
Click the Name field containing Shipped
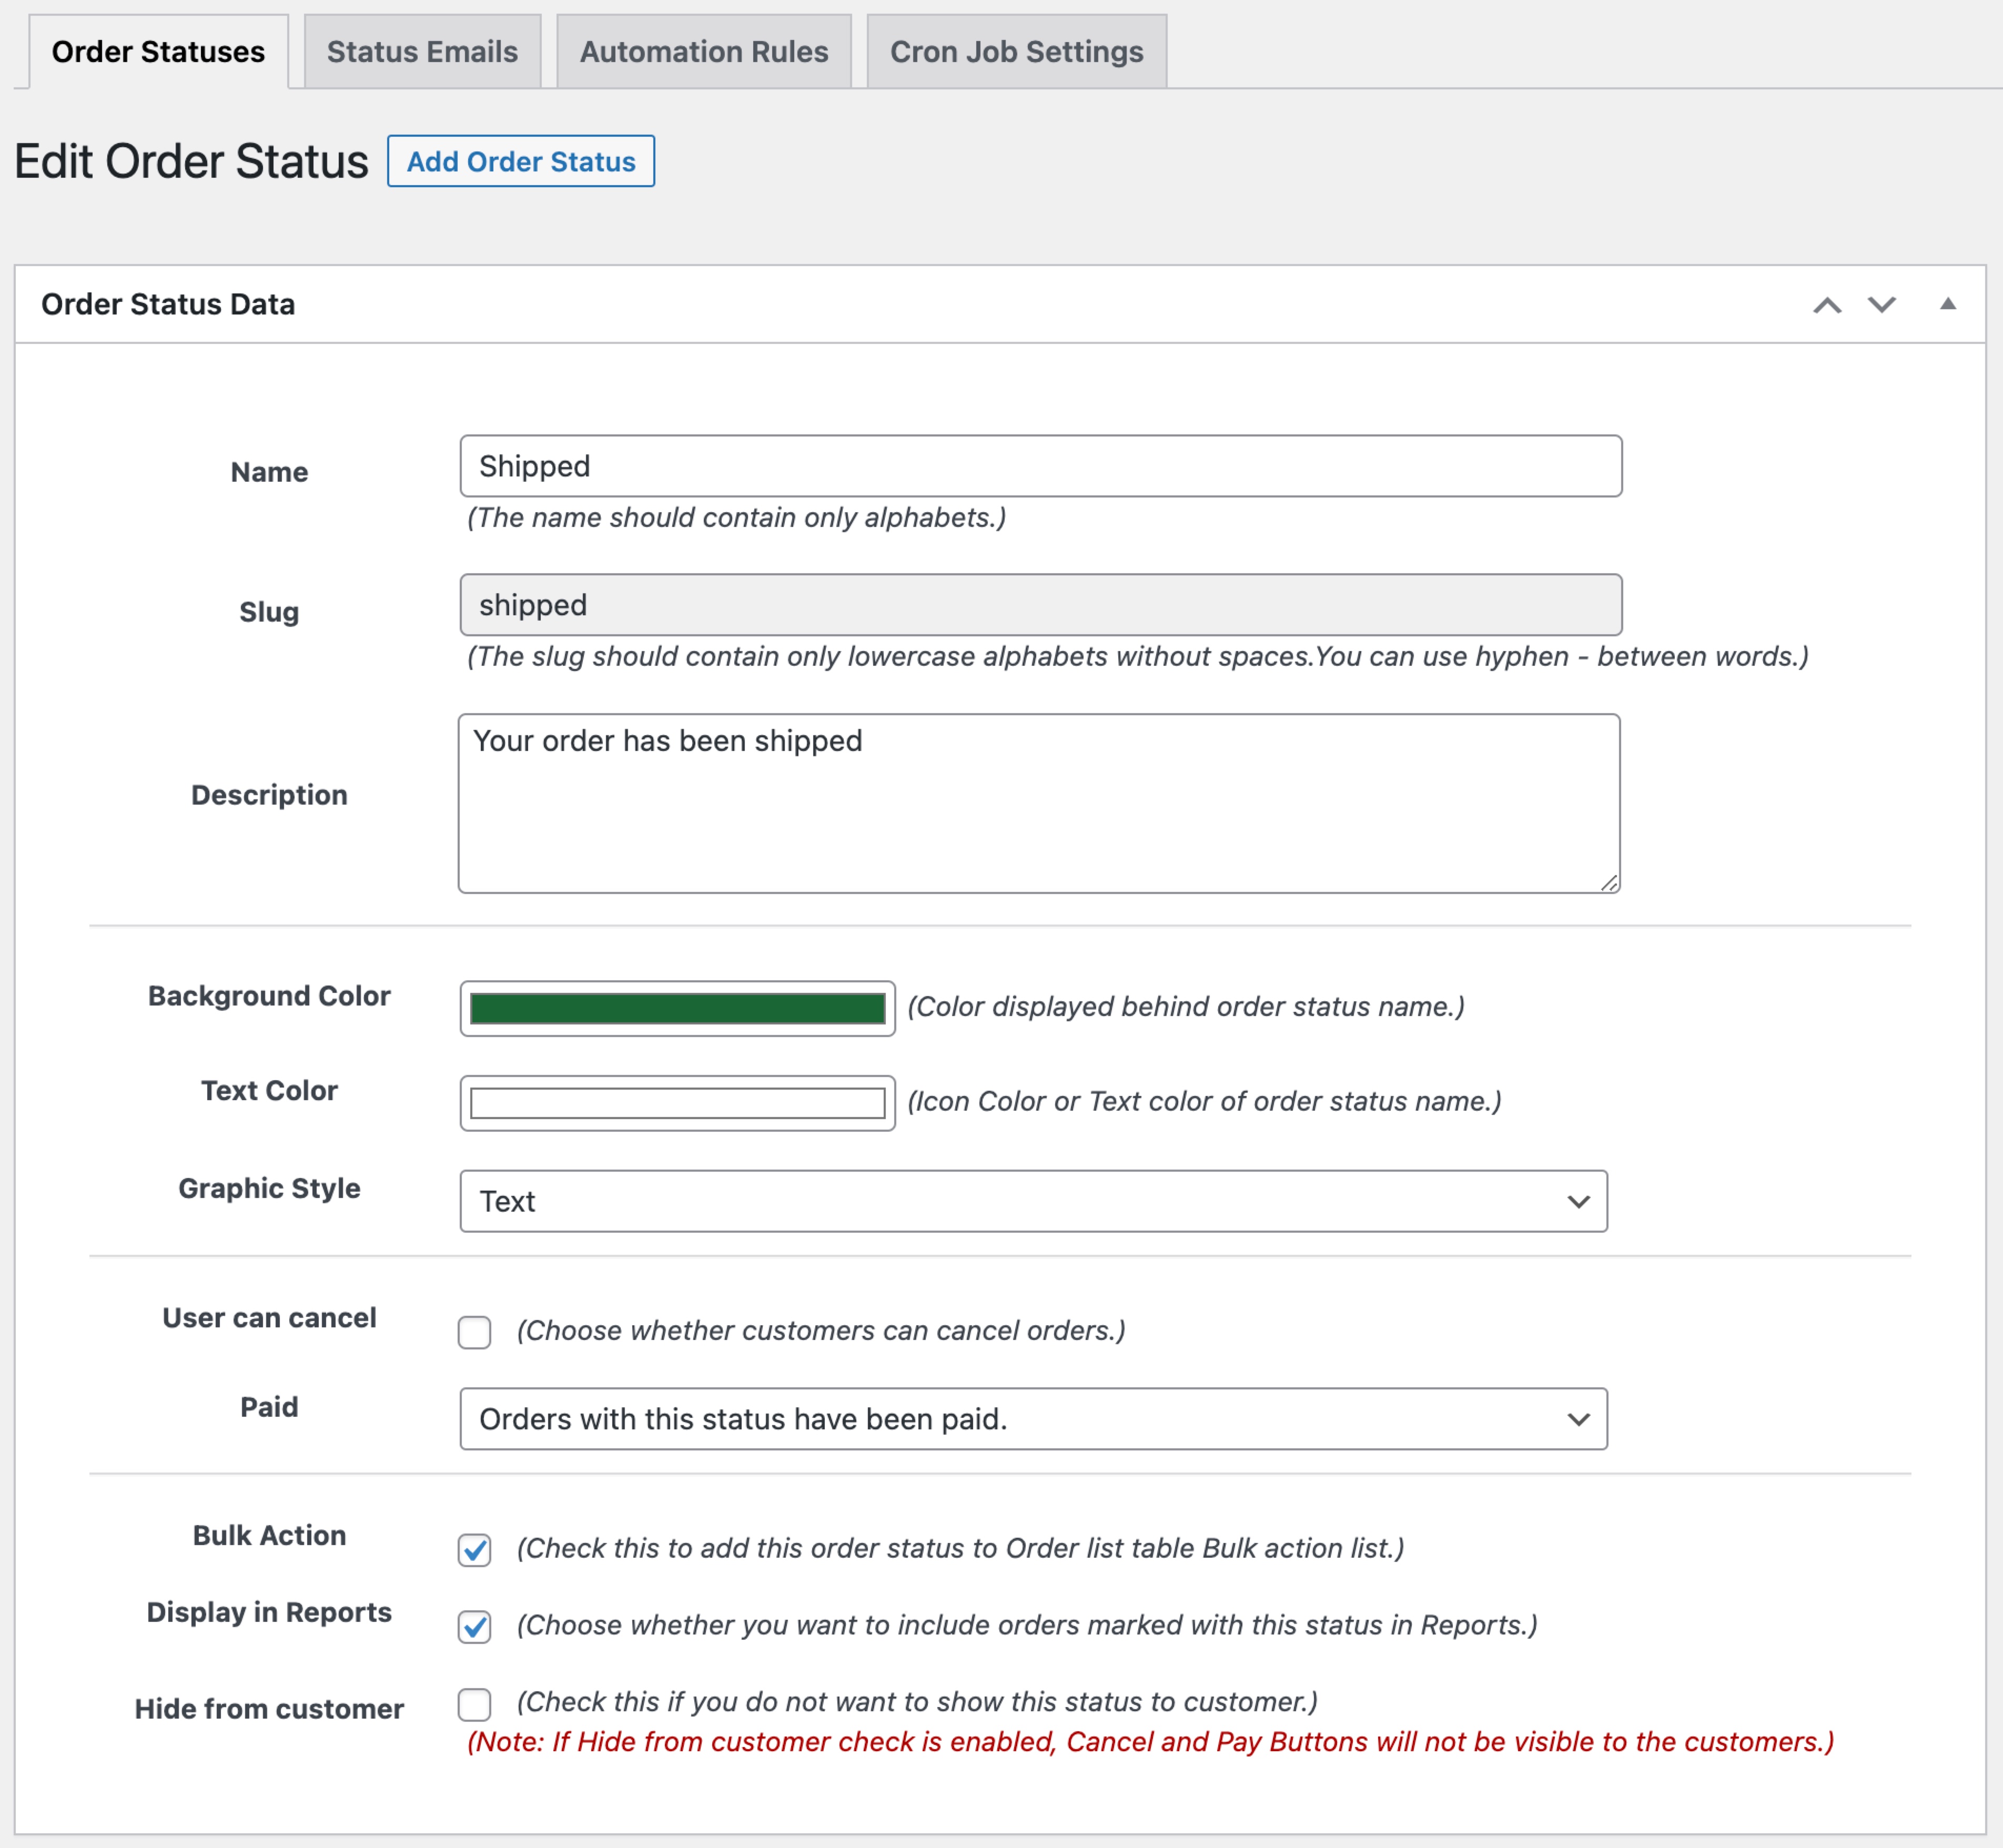(x=1040, y=466)
